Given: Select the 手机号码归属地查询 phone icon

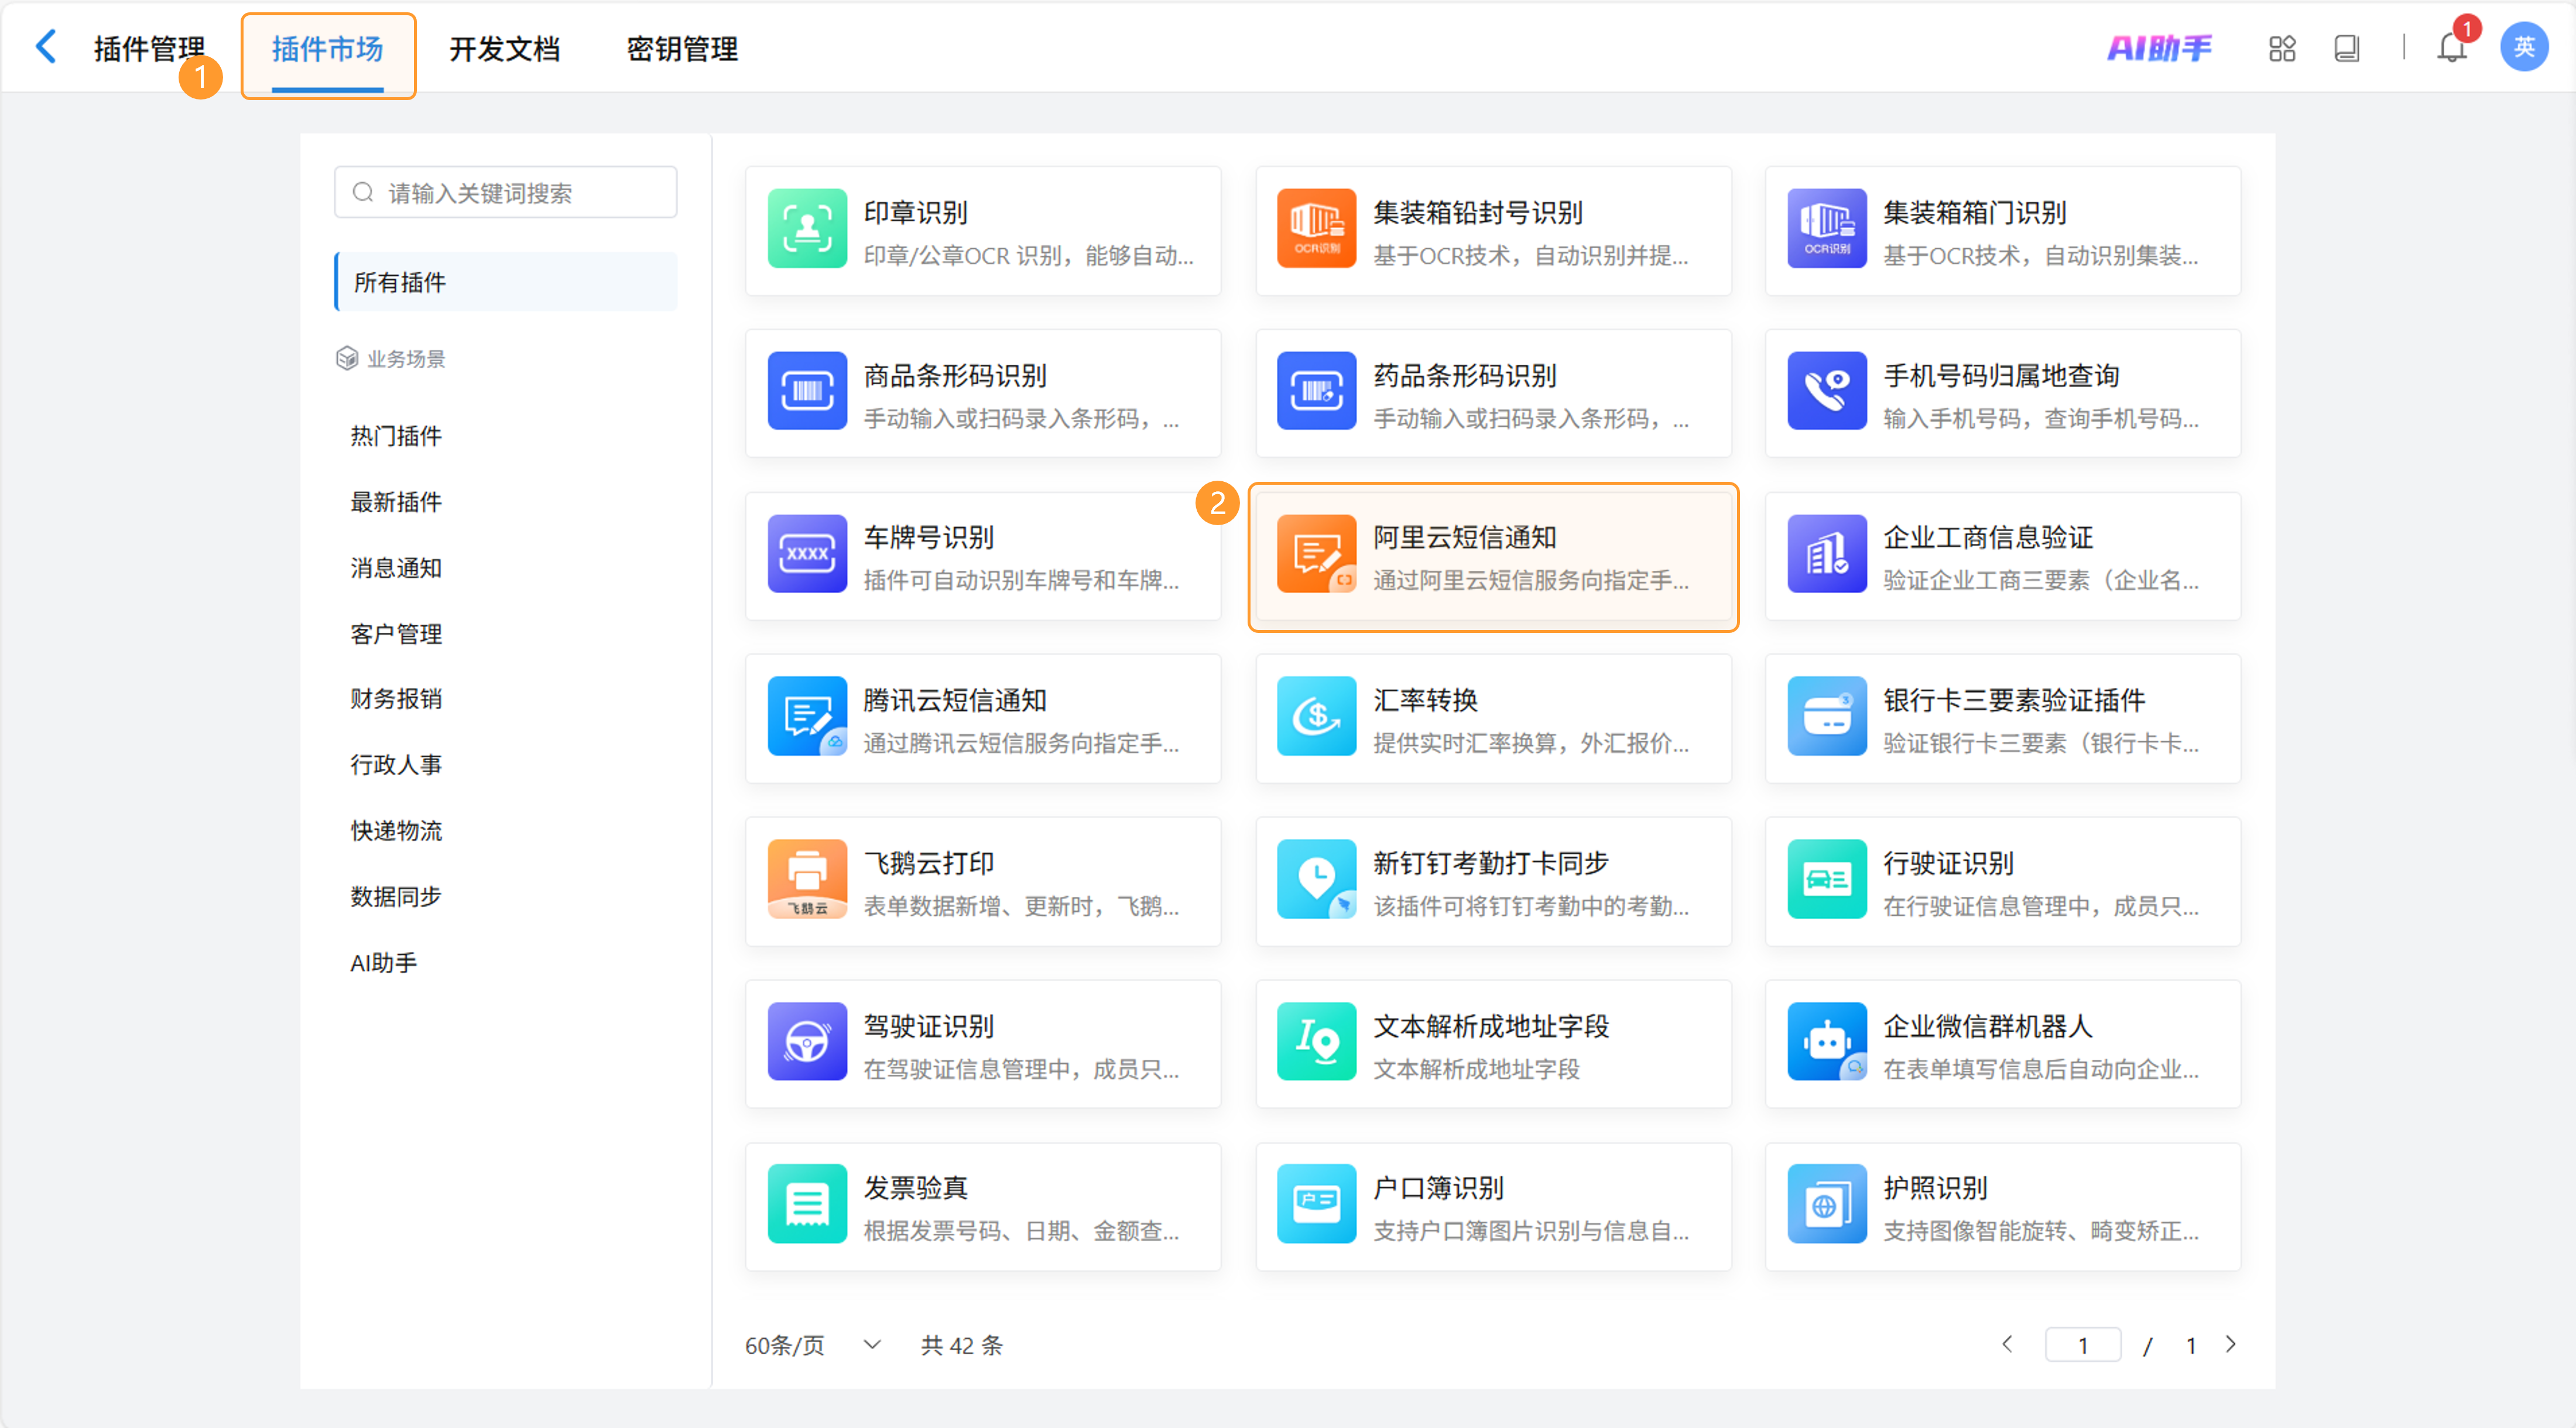Looking at the screenshot, I should (1827, 391).
